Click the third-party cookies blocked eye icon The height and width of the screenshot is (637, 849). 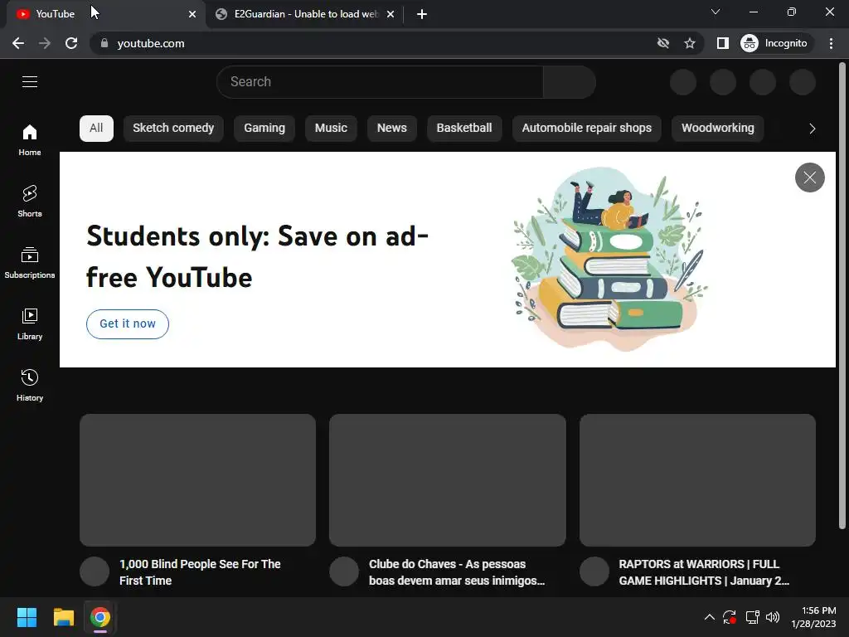tap(662, 43)
